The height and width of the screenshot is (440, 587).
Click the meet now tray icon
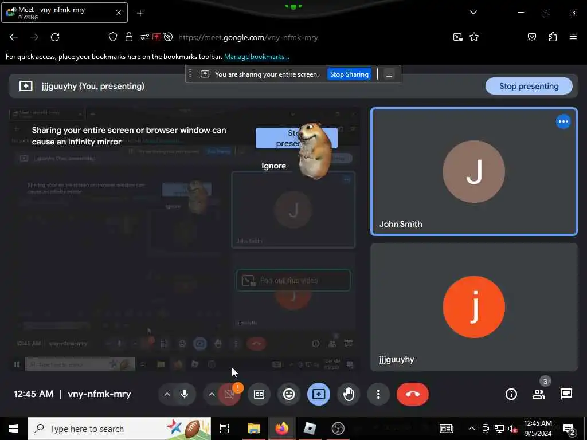pos(486,429)
